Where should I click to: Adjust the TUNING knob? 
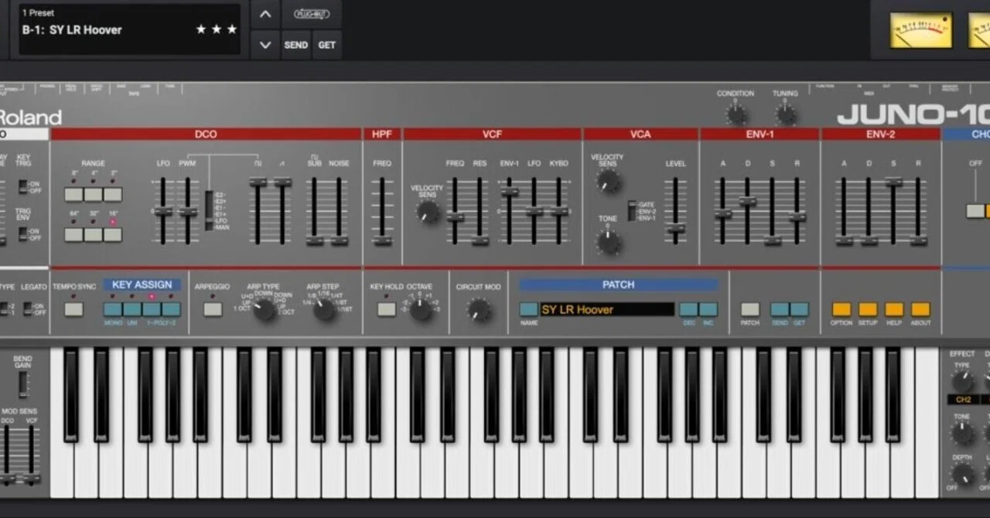click(x=786, y=115)
